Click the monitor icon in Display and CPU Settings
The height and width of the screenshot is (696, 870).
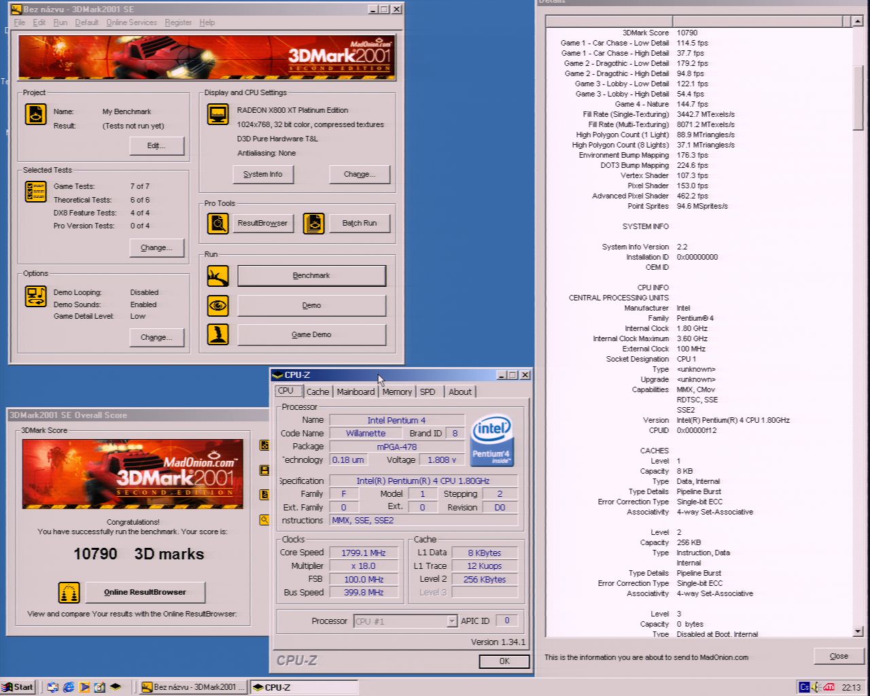point(218,114)
